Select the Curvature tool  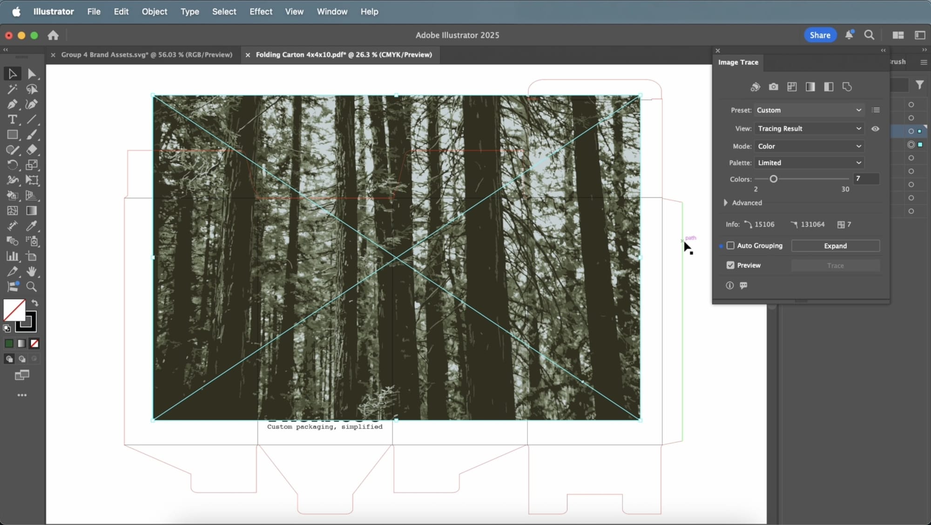click(32, 104)
